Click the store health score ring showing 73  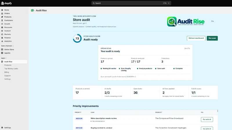point(77,38)
